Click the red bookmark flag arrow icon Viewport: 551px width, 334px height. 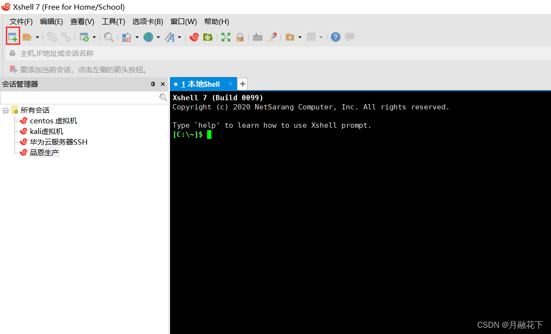13,69
